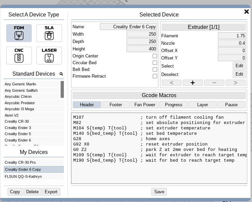This screenshot has height=202, width=252.
Task: Click the Height value field
Action: 141,49
